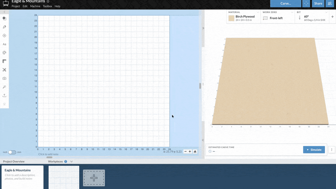Open the Pro design ruler tool

[x=4, y=61]
